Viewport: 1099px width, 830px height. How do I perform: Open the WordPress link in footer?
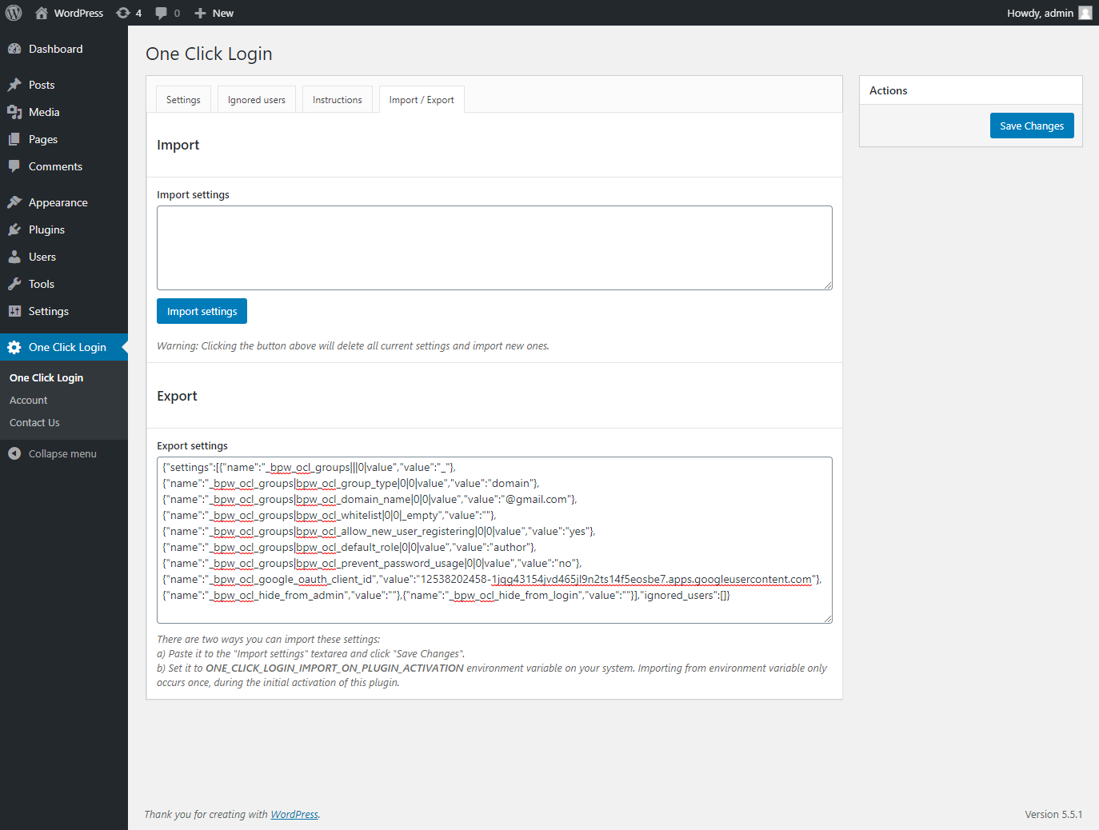[294, 814]
